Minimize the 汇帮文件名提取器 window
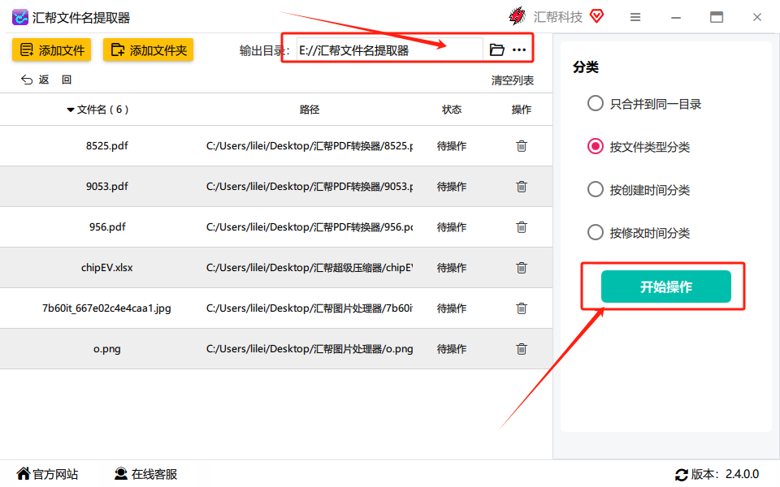The image size is (780, 487). 675,17
